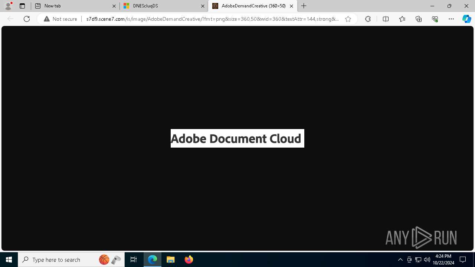Open the tab actions menu icon

22,6
